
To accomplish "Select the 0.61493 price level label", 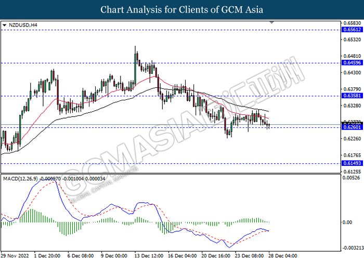I will coord(352,163).
